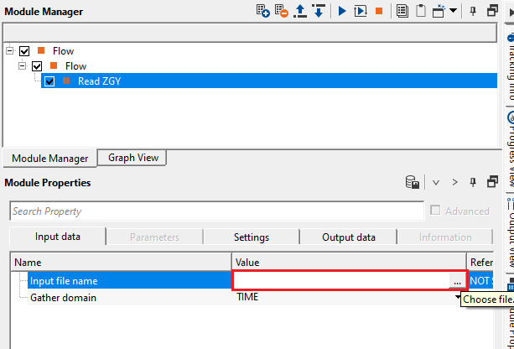
Task: Switch to the Graph View tab
Action: point(133,158)
